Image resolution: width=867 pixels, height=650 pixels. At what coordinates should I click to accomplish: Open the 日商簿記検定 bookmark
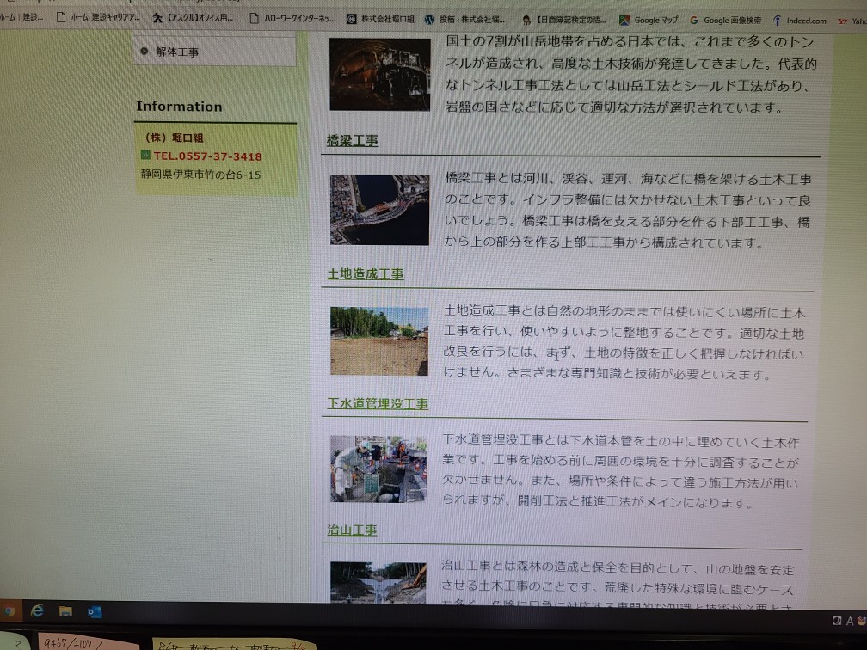pos(564,20)
